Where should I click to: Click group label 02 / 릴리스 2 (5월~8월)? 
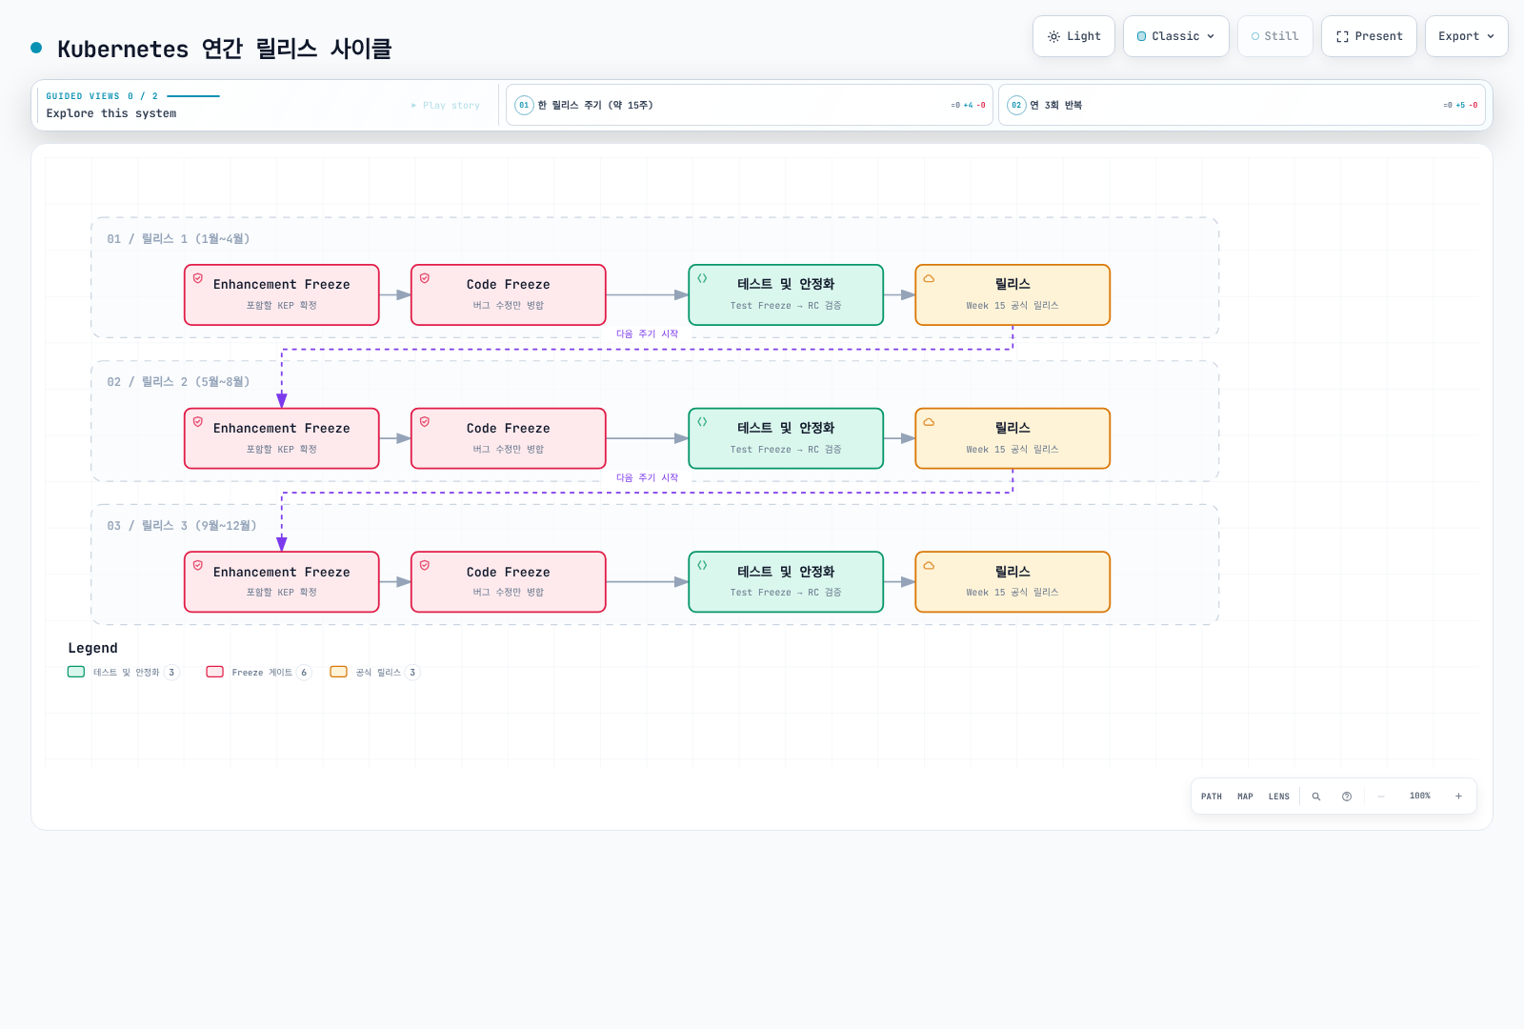(x=178, y=382)
